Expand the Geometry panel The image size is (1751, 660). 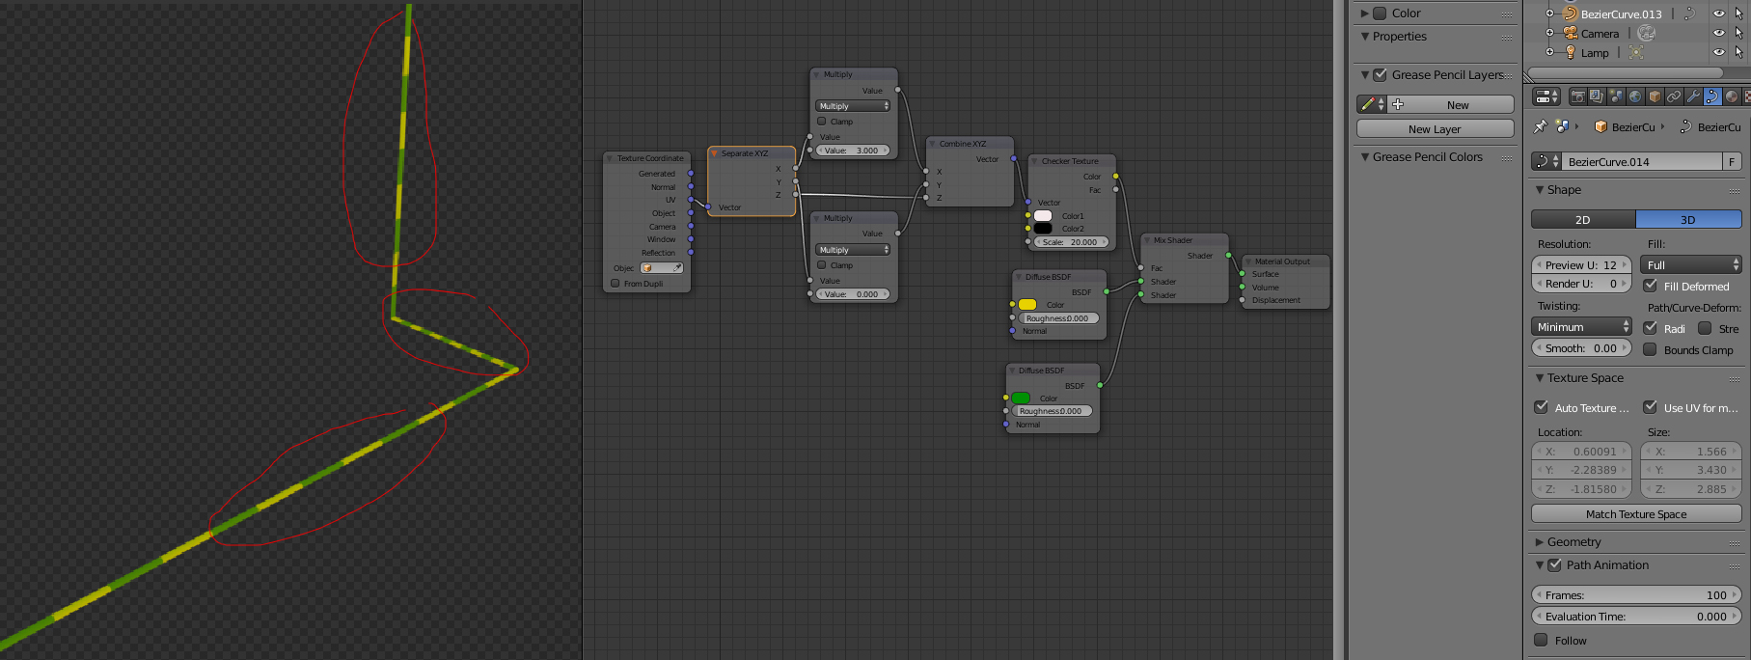(1540, 542)
